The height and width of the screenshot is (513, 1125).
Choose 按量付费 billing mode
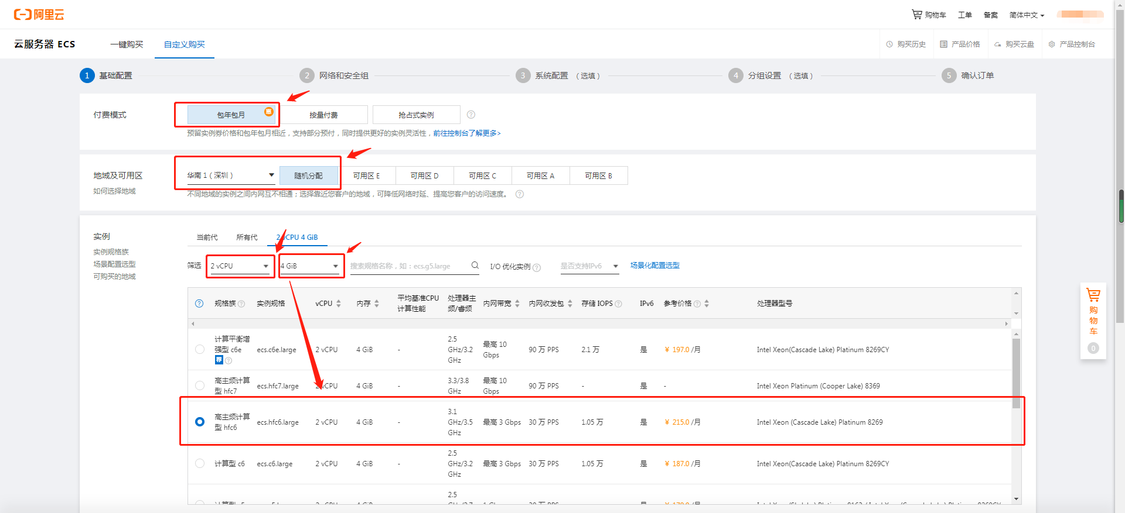pos(323,115)
